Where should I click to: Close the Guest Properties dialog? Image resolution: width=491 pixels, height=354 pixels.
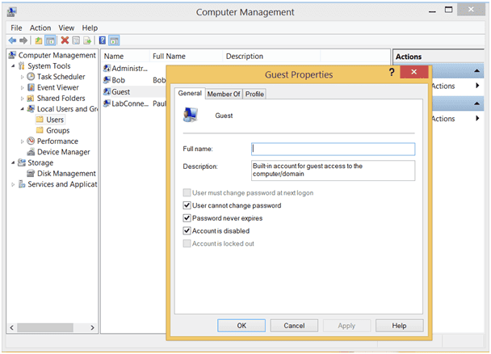[414, 72]
